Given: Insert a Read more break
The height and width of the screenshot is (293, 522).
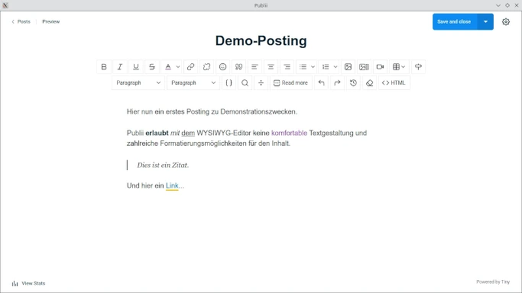Looking at the screenshot, I should click(290, 83).
